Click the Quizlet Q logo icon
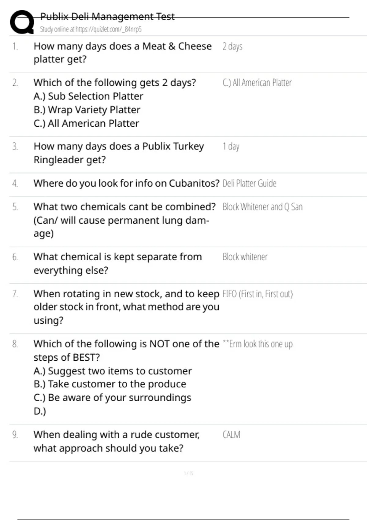The image size is (367, 520). coord(22,22)
